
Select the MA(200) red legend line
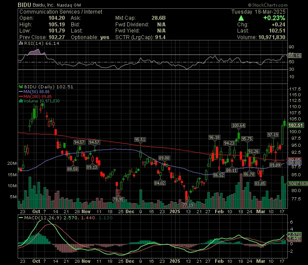coord(21,97)
